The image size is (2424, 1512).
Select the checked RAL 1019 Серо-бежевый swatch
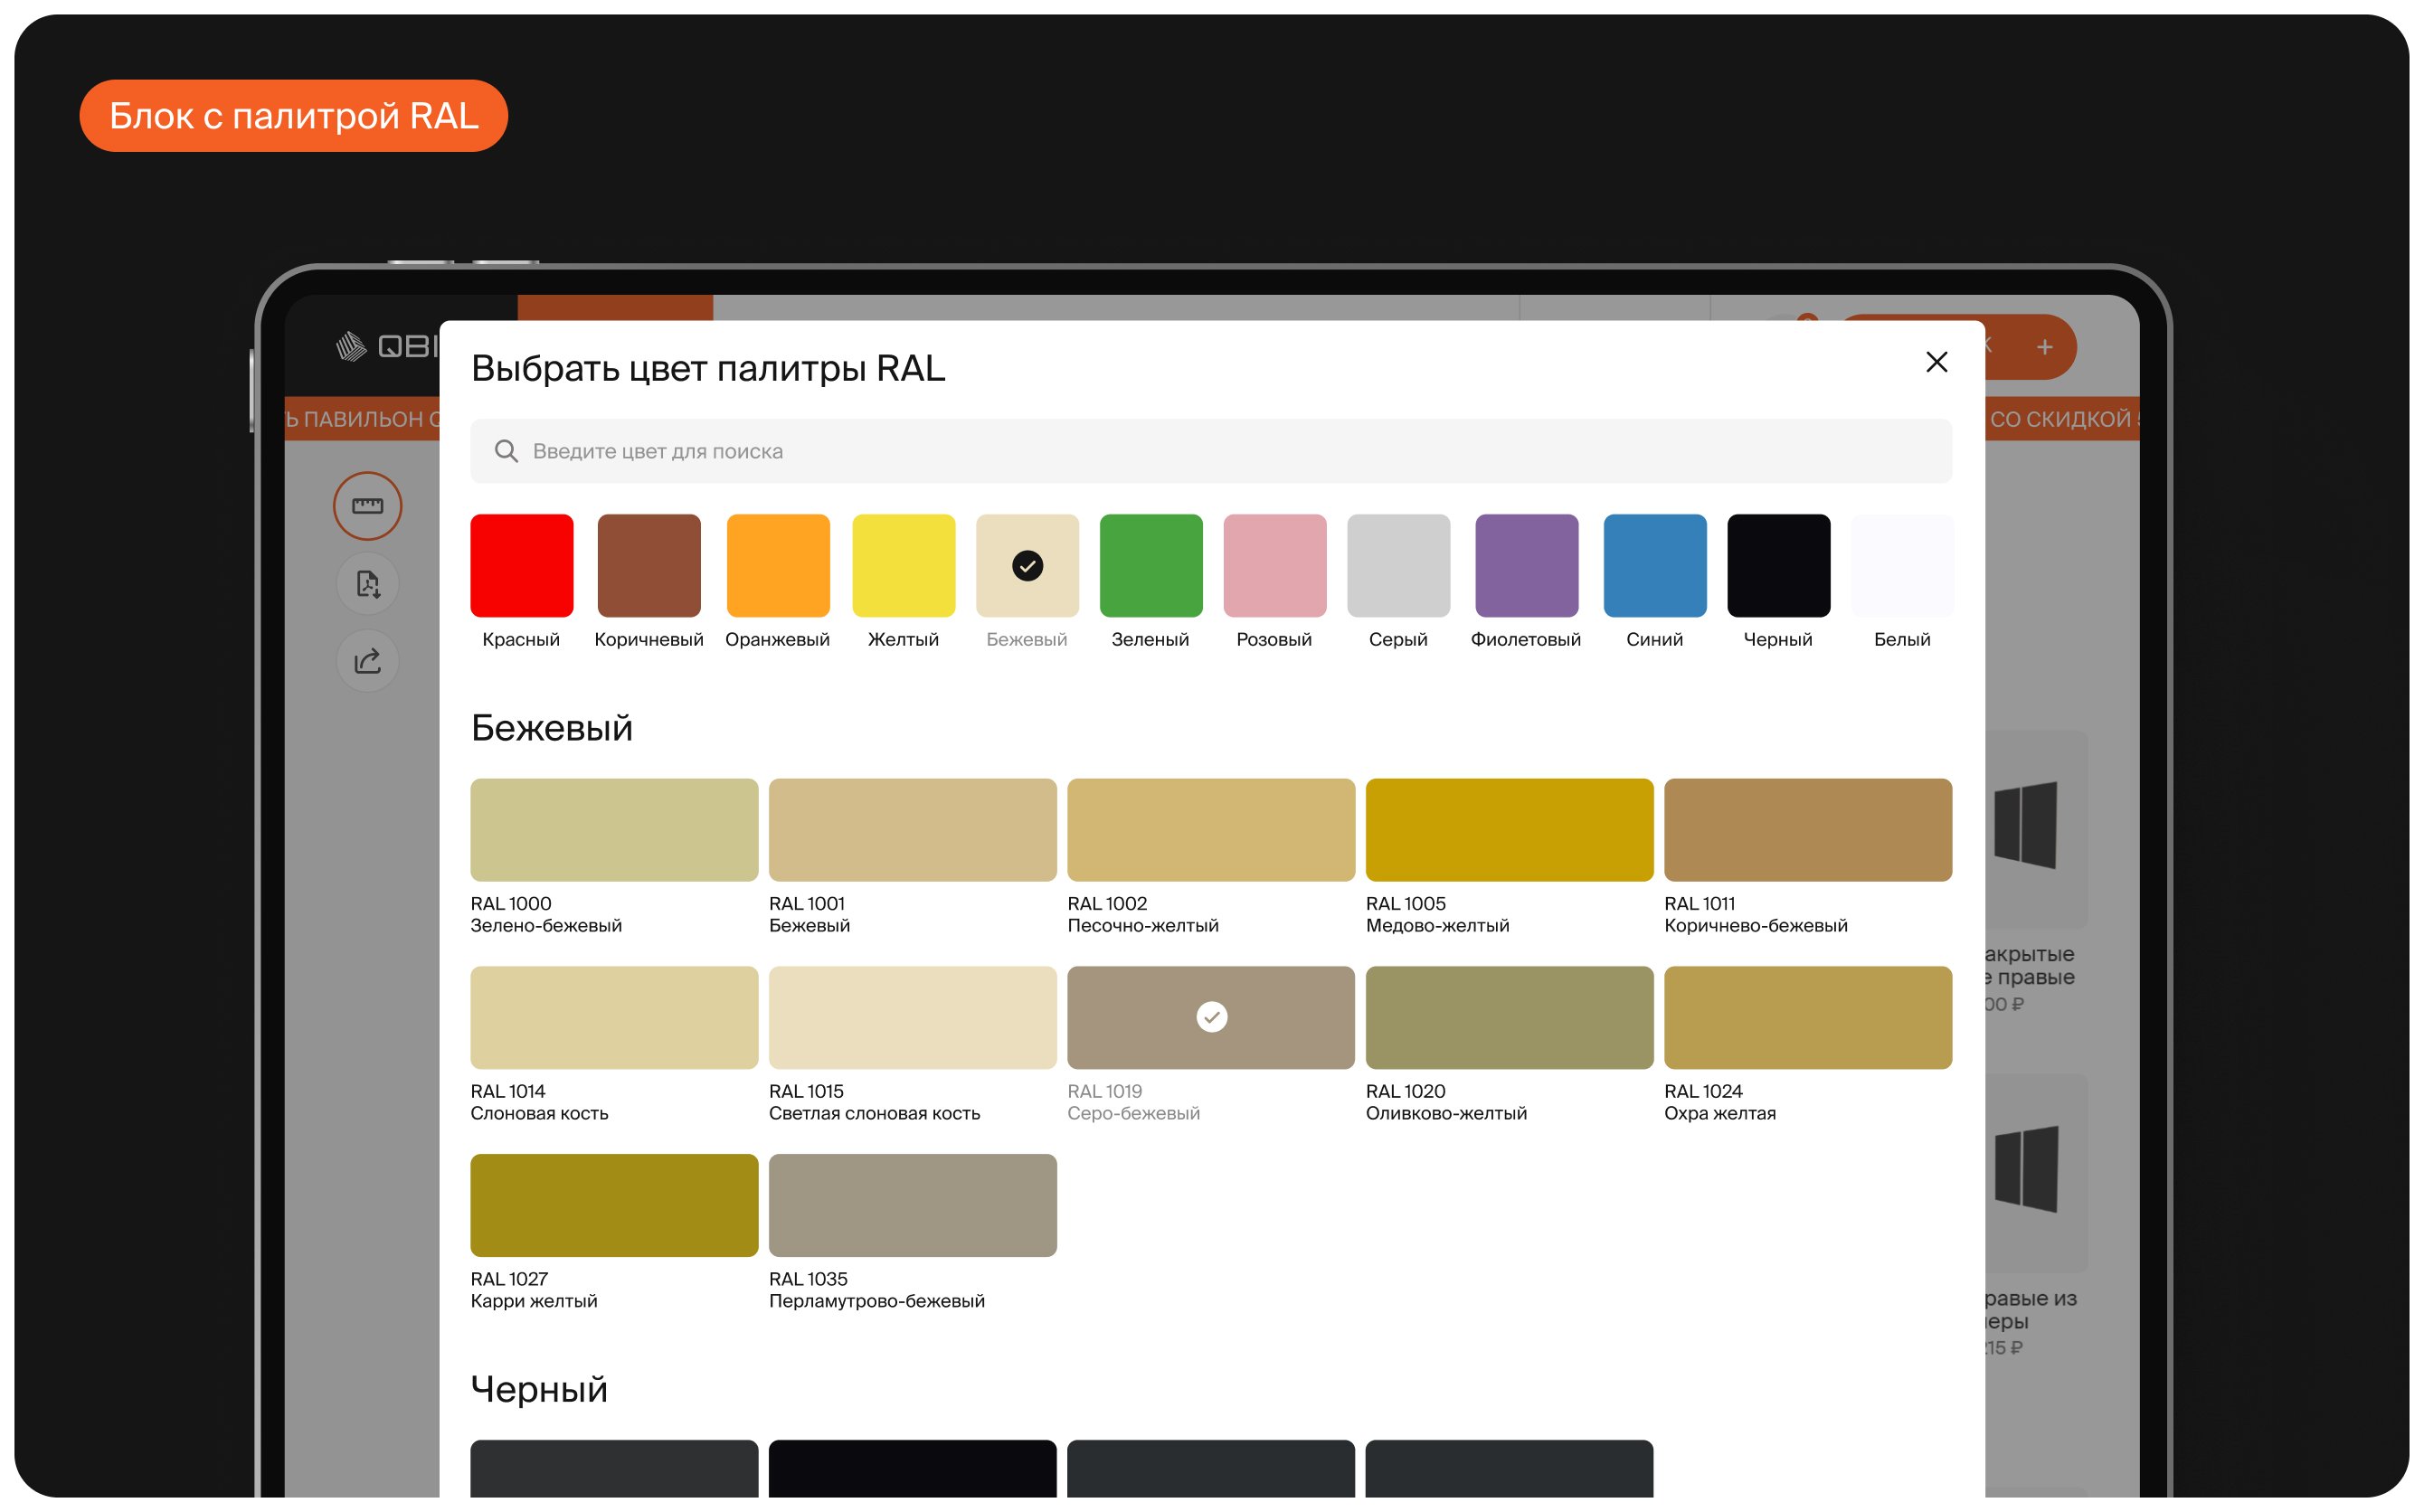[x=1210, y=1017]
